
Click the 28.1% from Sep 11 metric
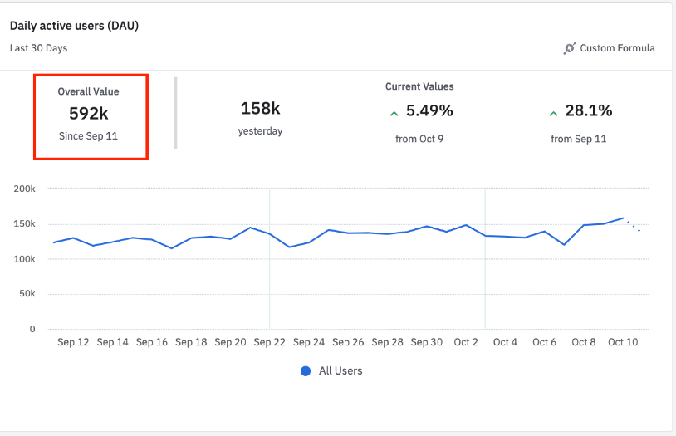coord(588,110)
